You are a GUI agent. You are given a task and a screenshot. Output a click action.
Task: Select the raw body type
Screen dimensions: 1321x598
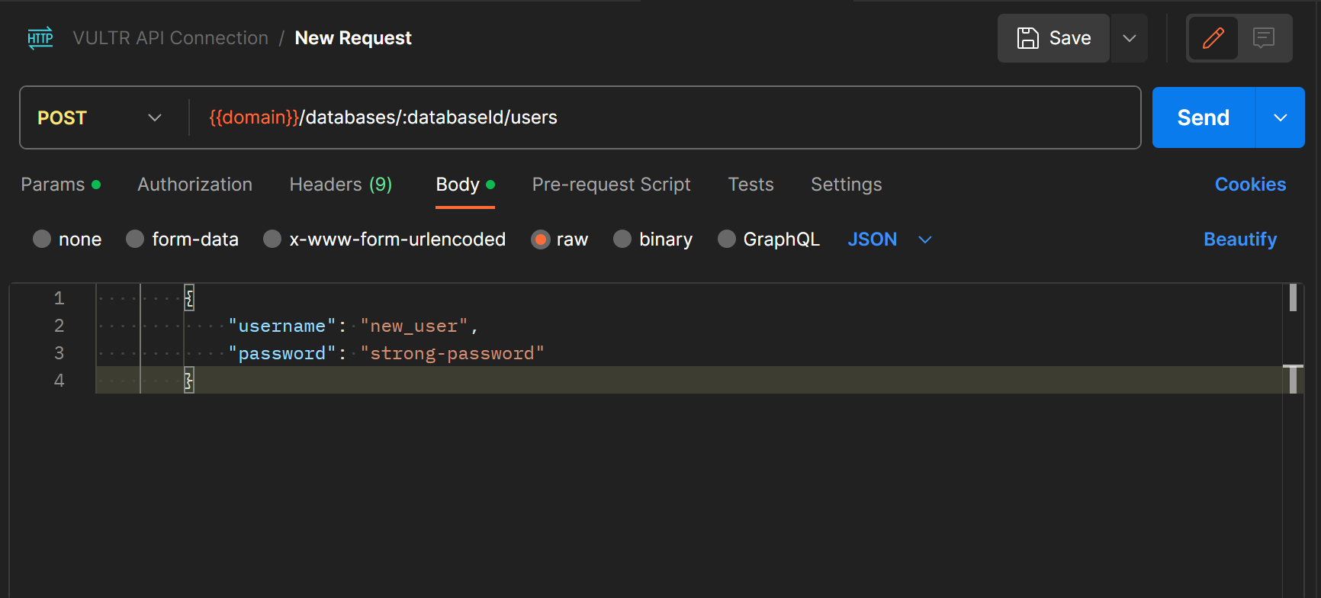pos(560,240)
